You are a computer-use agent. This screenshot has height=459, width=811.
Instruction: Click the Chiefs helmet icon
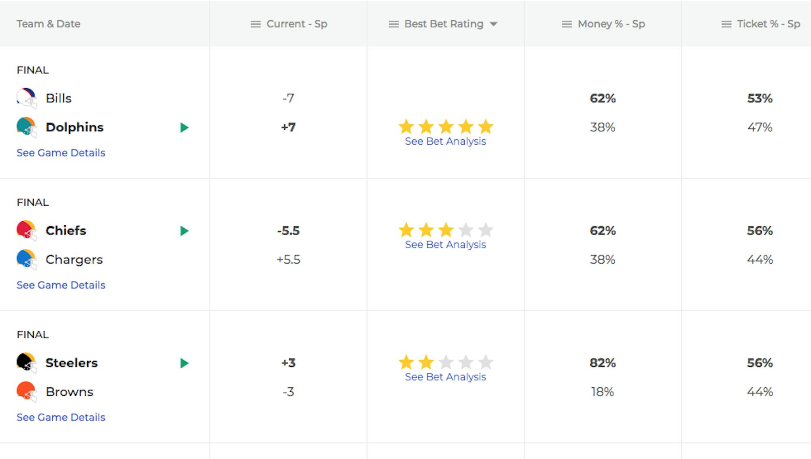[x=27, y=231]
